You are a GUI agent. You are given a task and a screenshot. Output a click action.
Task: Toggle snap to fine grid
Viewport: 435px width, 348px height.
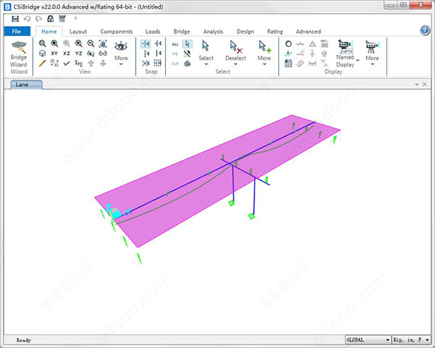click(x=157, y=64)
